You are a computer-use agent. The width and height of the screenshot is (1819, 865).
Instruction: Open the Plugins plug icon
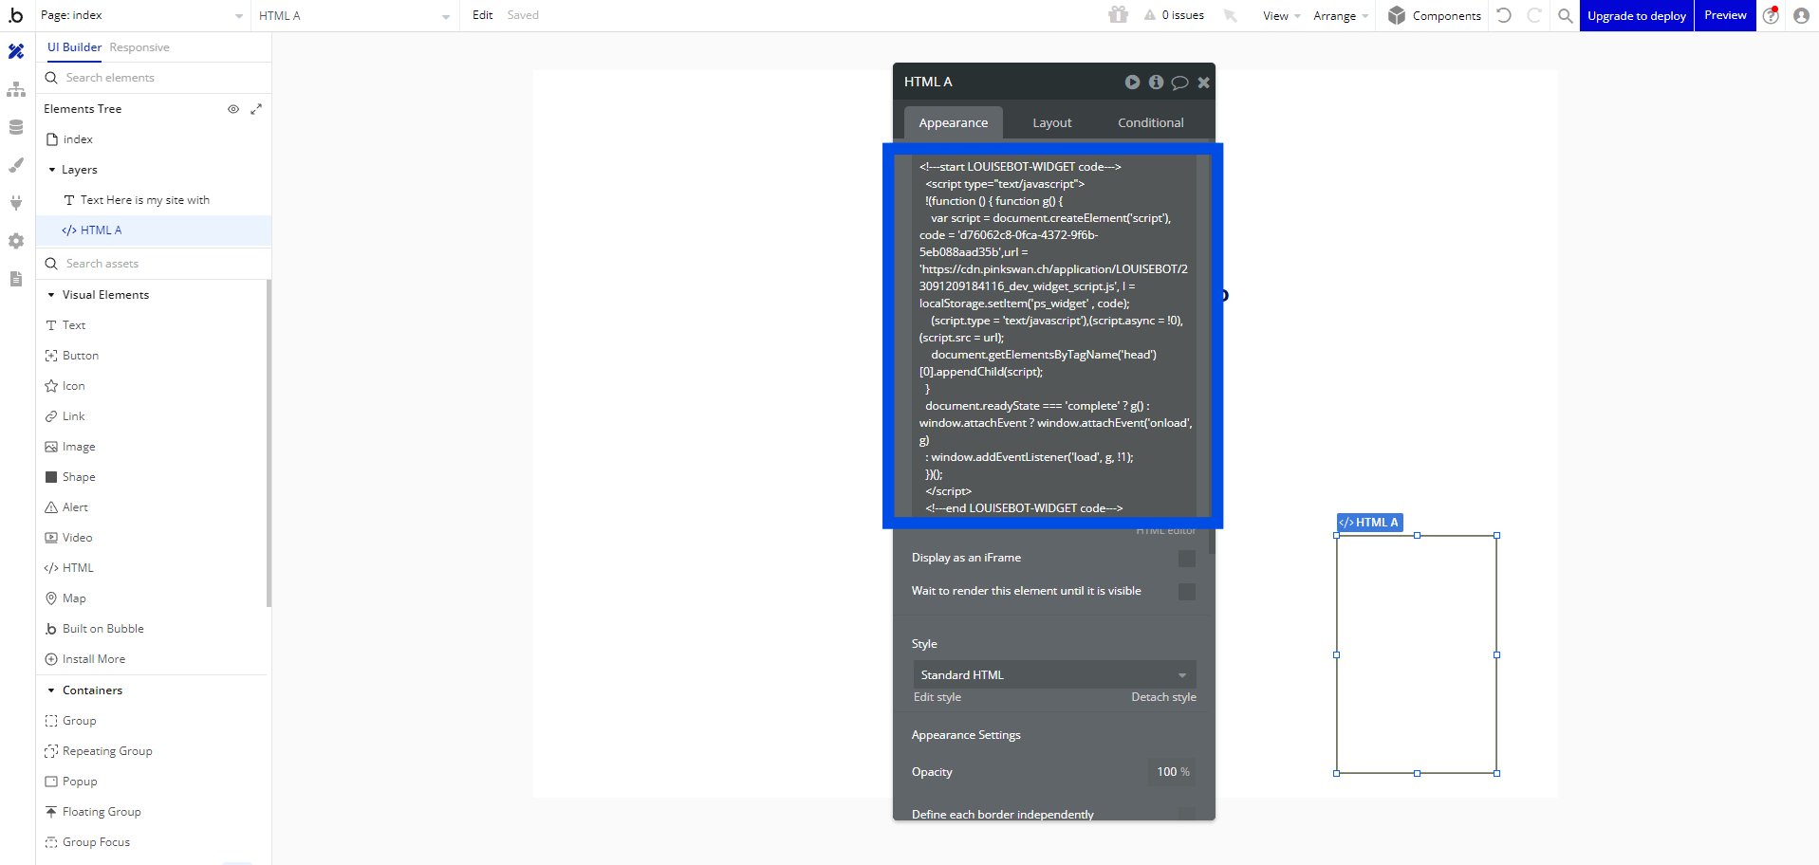tap(16, 202)
